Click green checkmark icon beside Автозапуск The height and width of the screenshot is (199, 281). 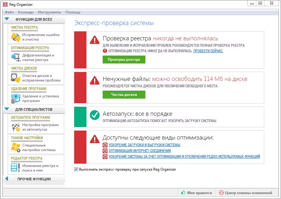coord(95,115)
